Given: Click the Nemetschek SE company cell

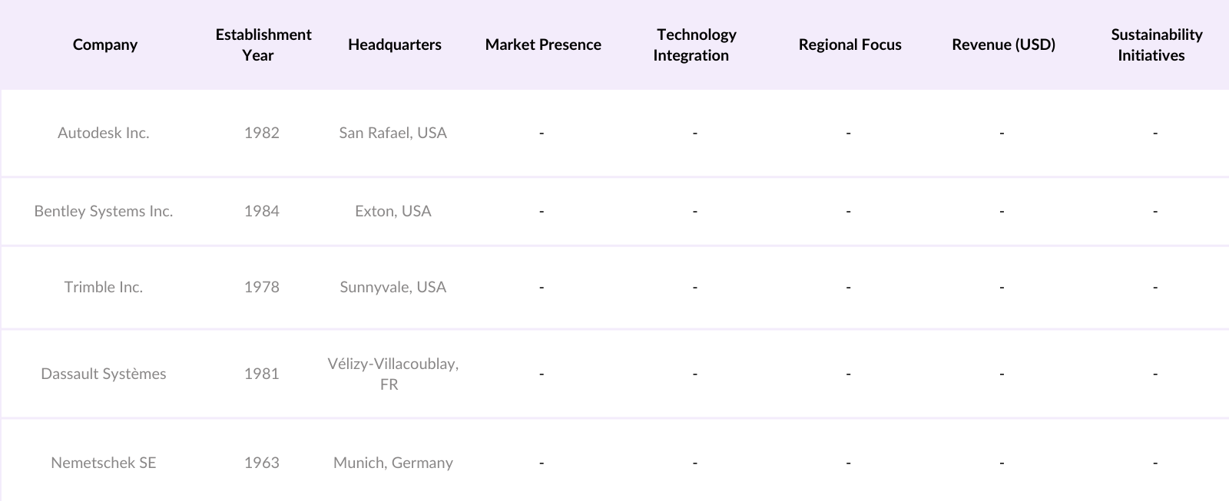Looking at the screenshot, I should [x=104, y=463].
